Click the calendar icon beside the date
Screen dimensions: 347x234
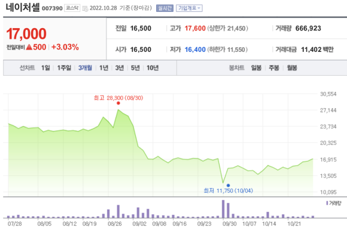85,8
